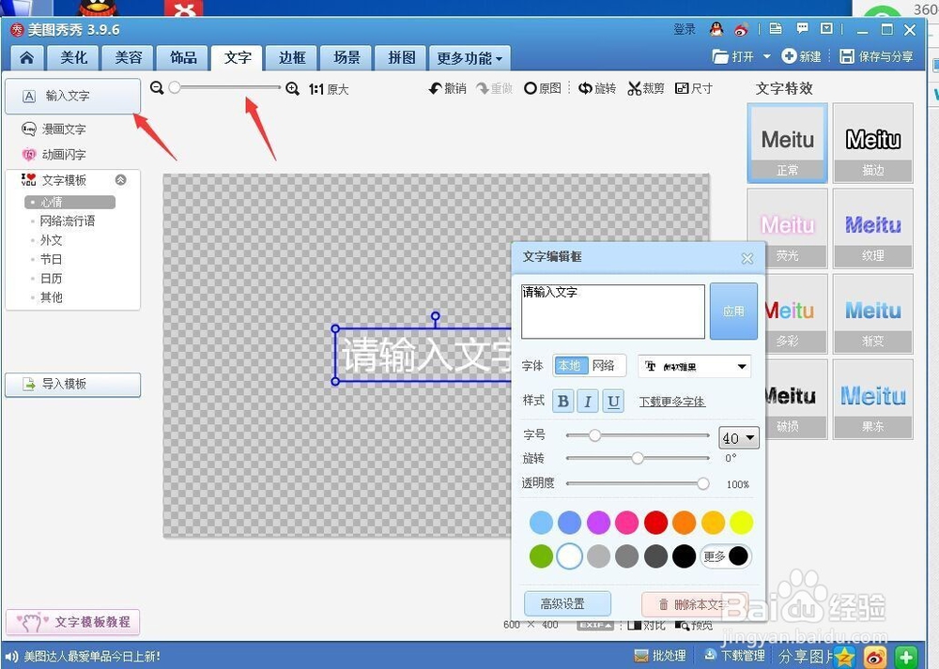Select 本地 local font source
Screen dimensions: 939x669
pos(570,365)
